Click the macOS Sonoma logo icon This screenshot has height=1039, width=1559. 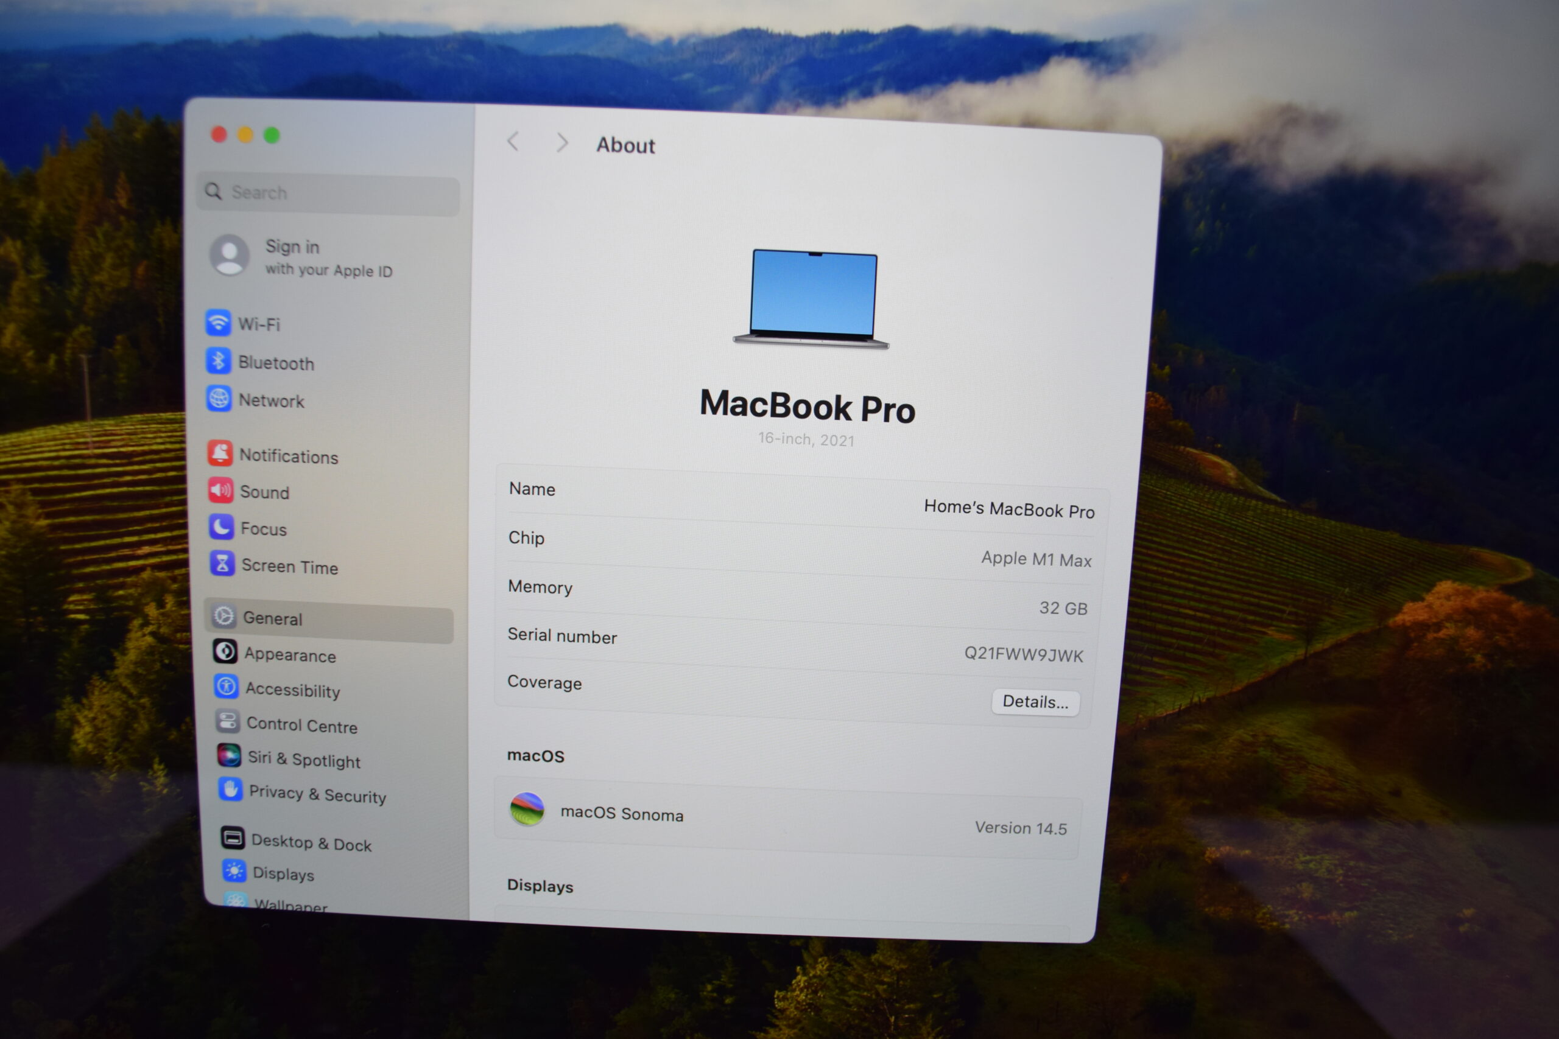[527, 809]
